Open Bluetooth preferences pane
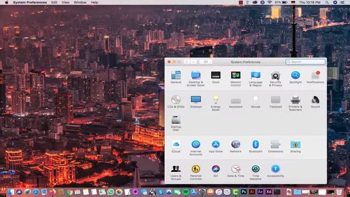The height and width of the screenshot is (197, 350). tap(255, 147)
